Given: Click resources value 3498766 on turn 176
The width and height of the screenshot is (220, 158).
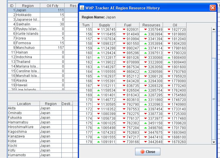Looking at the screenshot, I should [151, 128].
